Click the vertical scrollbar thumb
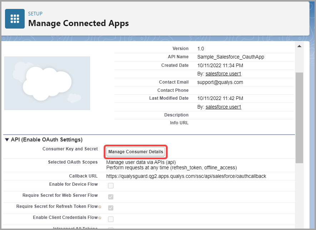Screen dimensions: 316x230 (x=299, y=118)
